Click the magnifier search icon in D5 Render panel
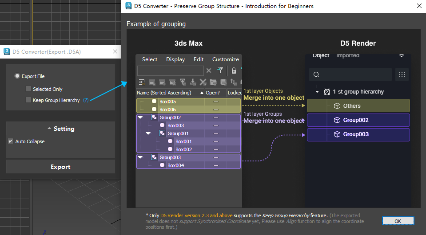This screenshot has height=235, width=426. [x=316, y=74]
